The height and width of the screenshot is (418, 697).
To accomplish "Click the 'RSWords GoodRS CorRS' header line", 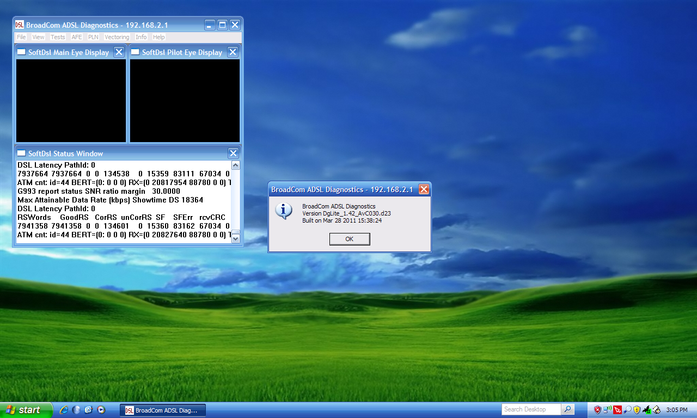I will tap(121, 217).
